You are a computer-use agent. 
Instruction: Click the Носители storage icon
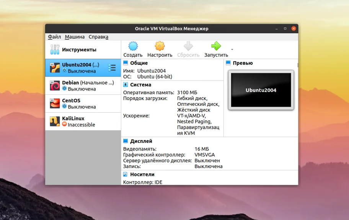(x=125, y=175)
